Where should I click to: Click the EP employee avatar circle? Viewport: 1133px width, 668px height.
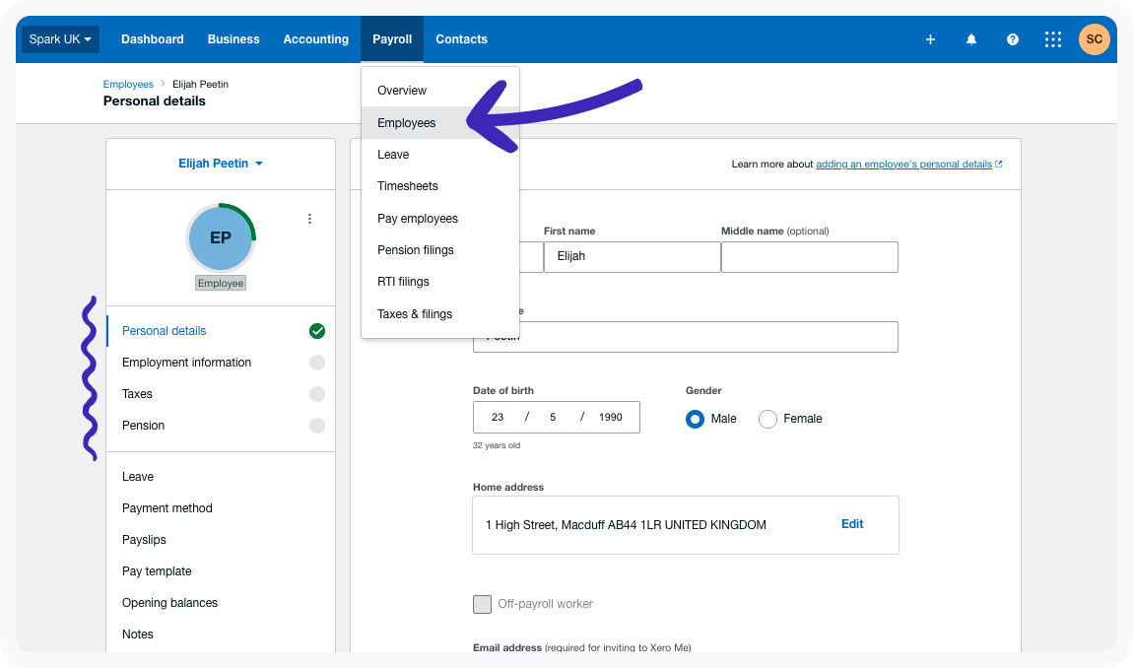coord(221,237)
